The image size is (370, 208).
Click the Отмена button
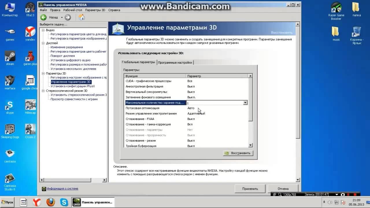coord(283,189)
